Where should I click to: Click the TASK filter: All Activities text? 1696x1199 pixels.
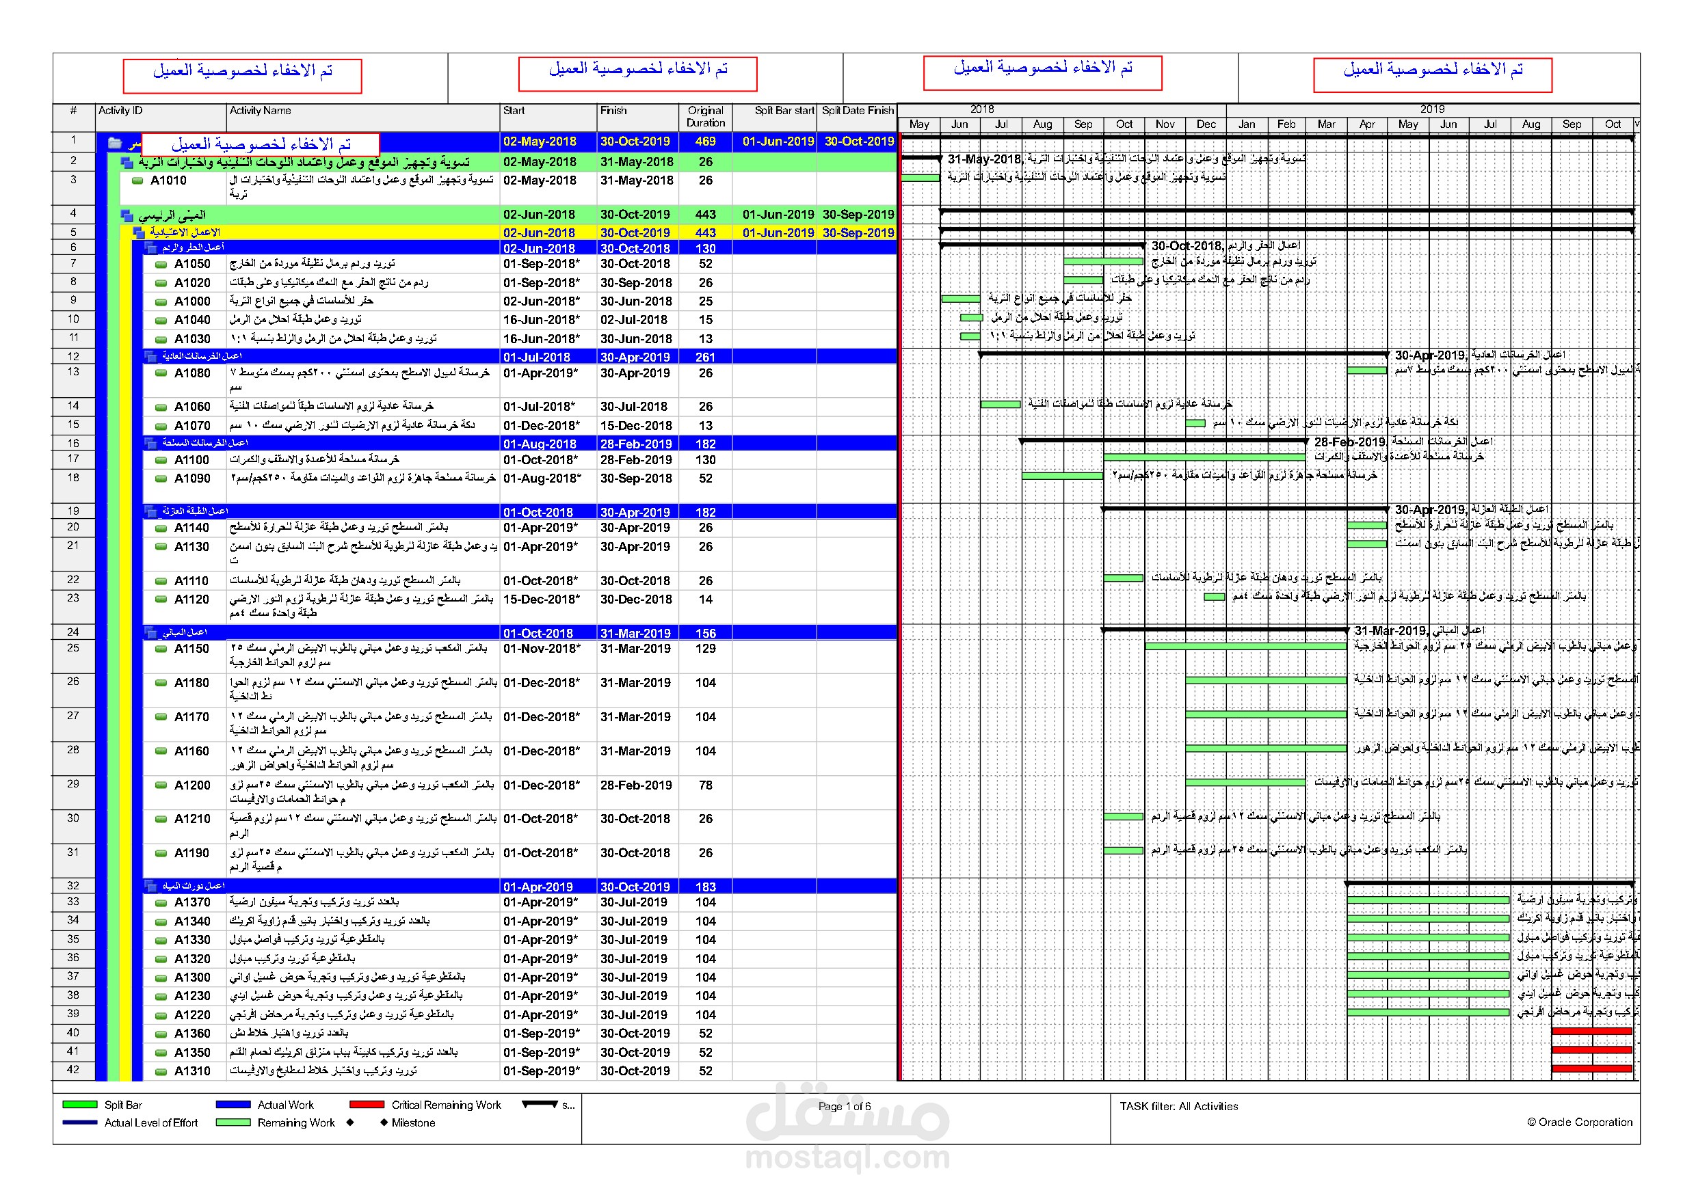1178,1106
